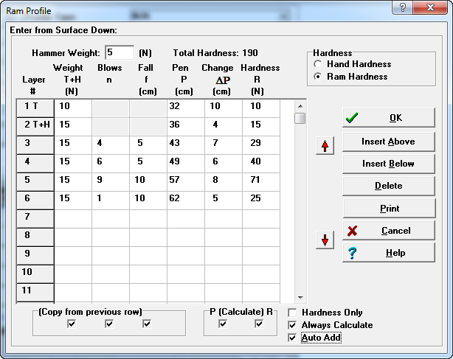Toggle the first Copy from previous row checkbox
Screen dimensions: 453x359
tap(72, 324)
